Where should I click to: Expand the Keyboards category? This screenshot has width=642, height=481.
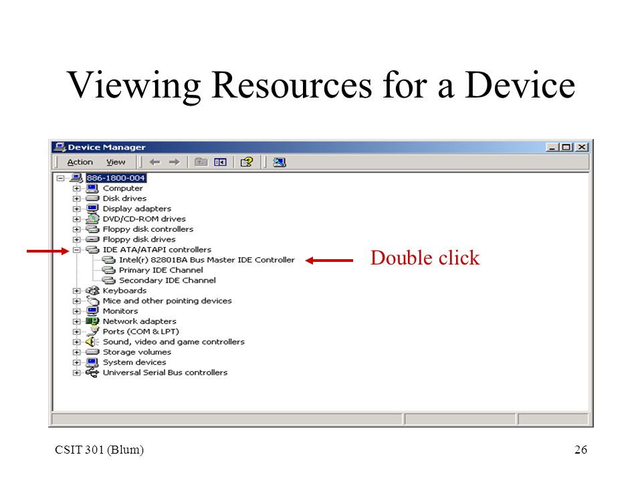point(76,291)
